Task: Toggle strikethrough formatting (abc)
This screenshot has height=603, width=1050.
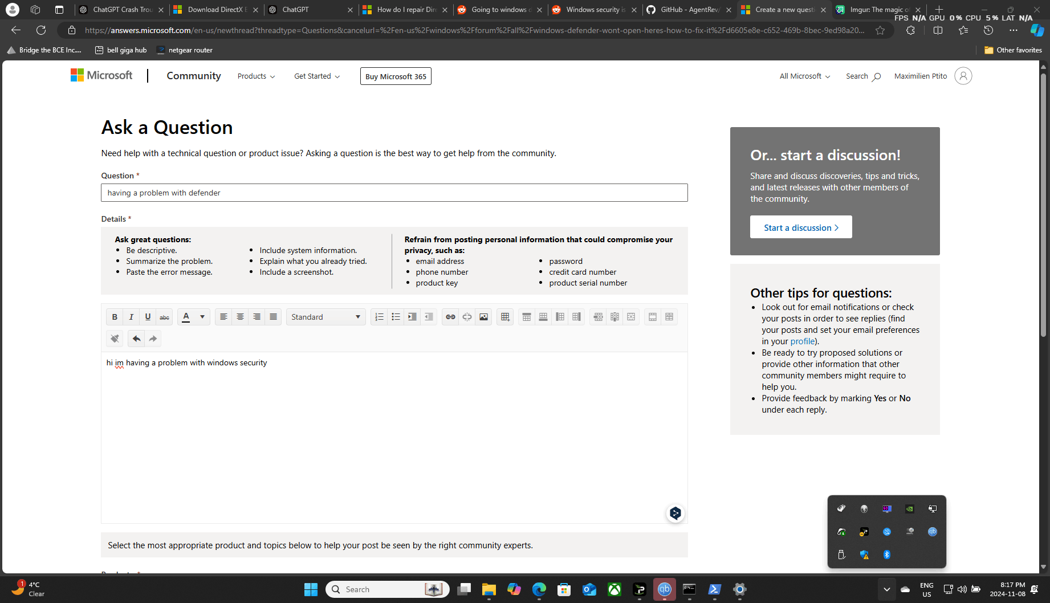Action: coord(164,317)
